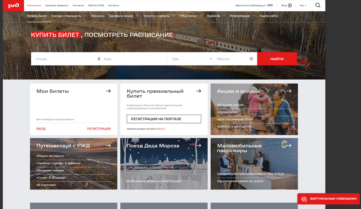This screenshot has height=209, width=361.
Task: Click the ВХОД link in the Мои билеты card
Action: pyautogui.click(x=41, y=129)
